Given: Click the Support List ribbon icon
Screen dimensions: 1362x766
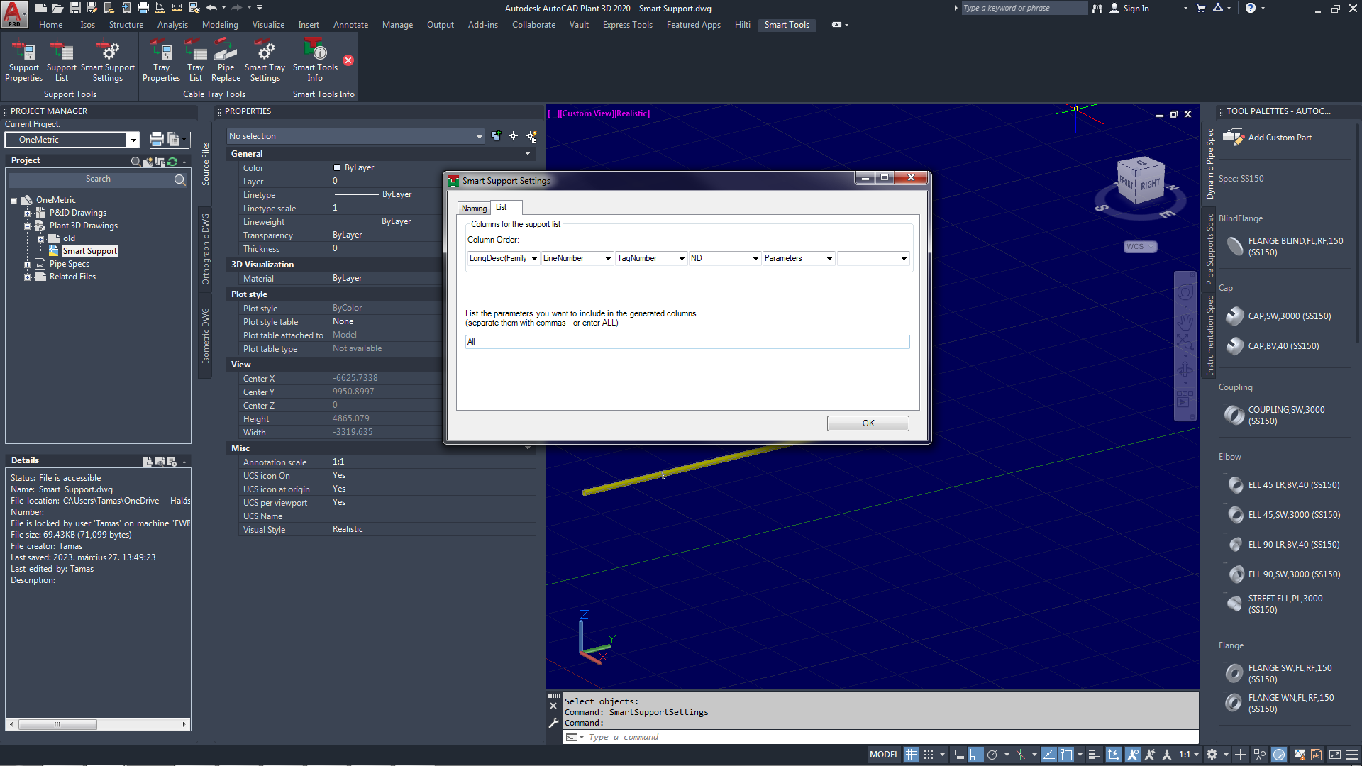Looking at the screenshot, I should 62,61.
